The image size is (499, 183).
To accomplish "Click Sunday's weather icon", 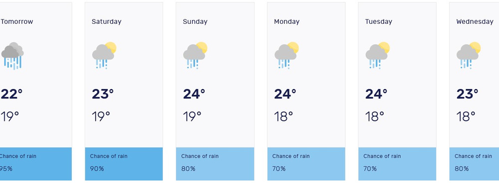I will [195, 56].
